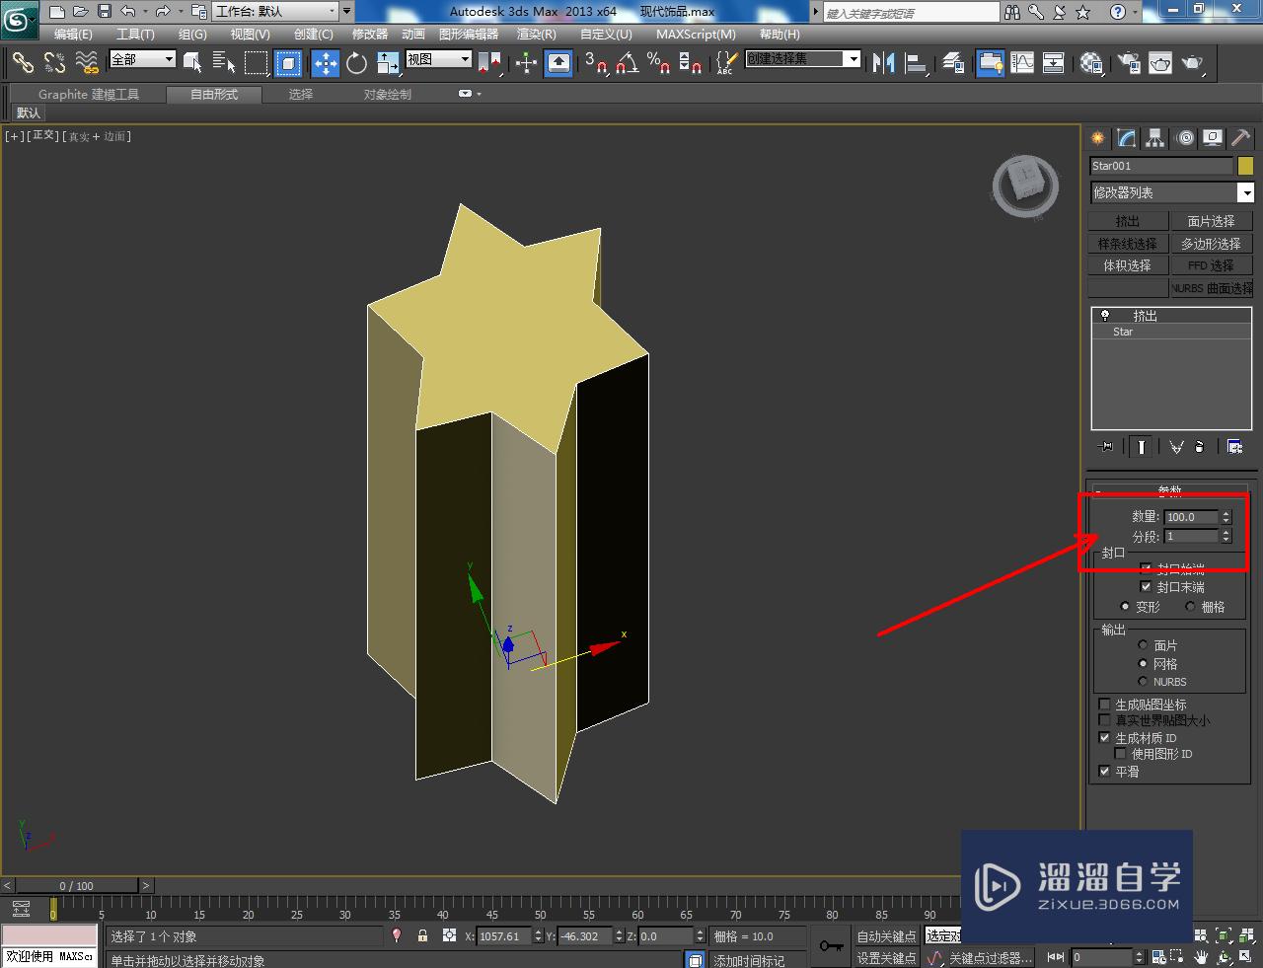Switch to the Utilities hammer tab
Image resolution: width=1263 pixels, height=968 pixels.
tap(1241, 138)
